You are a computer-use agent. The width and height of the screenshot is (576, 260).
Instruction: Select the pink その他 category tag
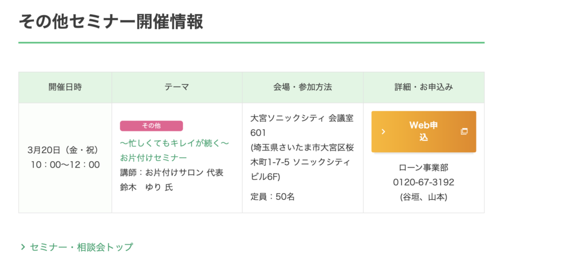point(151,126)
